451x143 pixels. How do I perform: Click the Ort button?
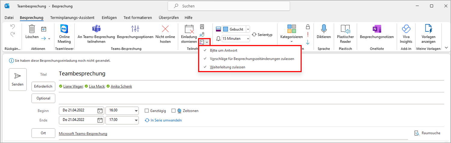[43, 133]
